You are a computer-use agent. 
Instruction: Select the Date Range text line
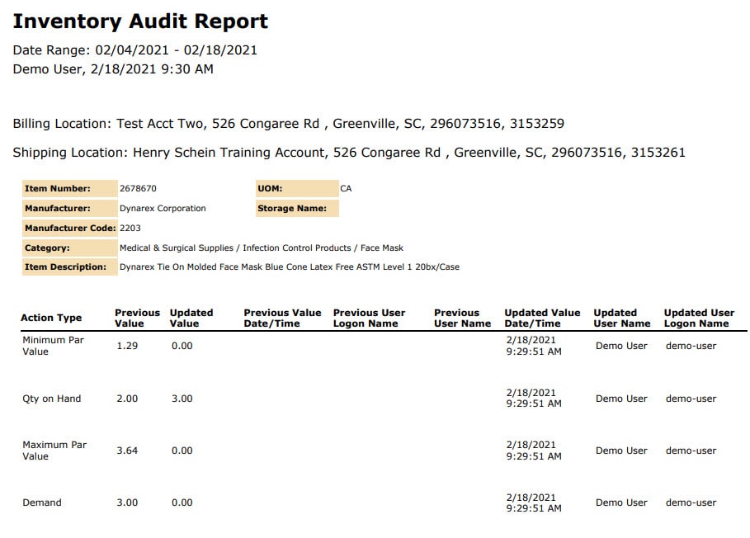pos(134,50)
